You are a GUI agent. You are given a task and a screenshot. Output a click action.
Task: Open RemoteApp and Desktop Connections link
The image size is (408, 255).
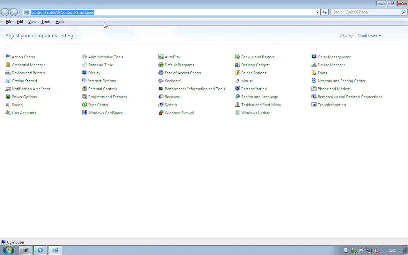coord(350,97)
